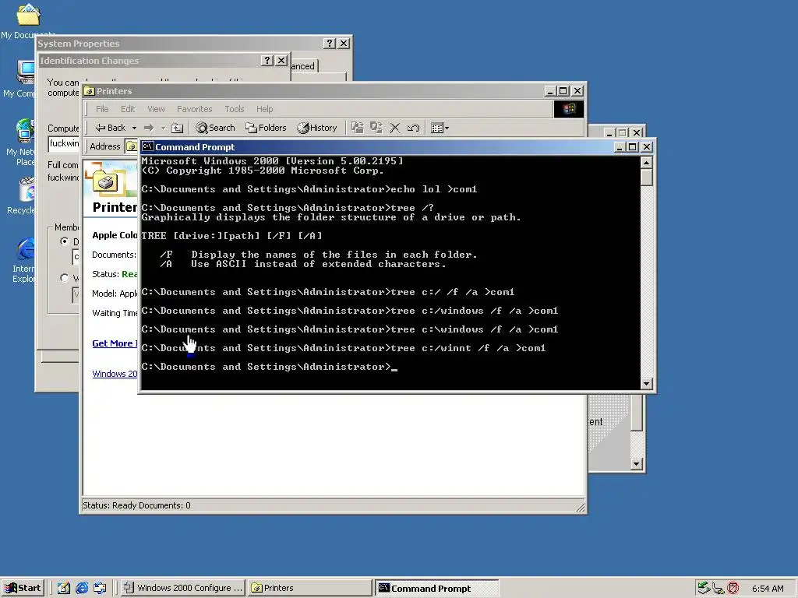Open the Back history dropdown arrow

[134, 128]
